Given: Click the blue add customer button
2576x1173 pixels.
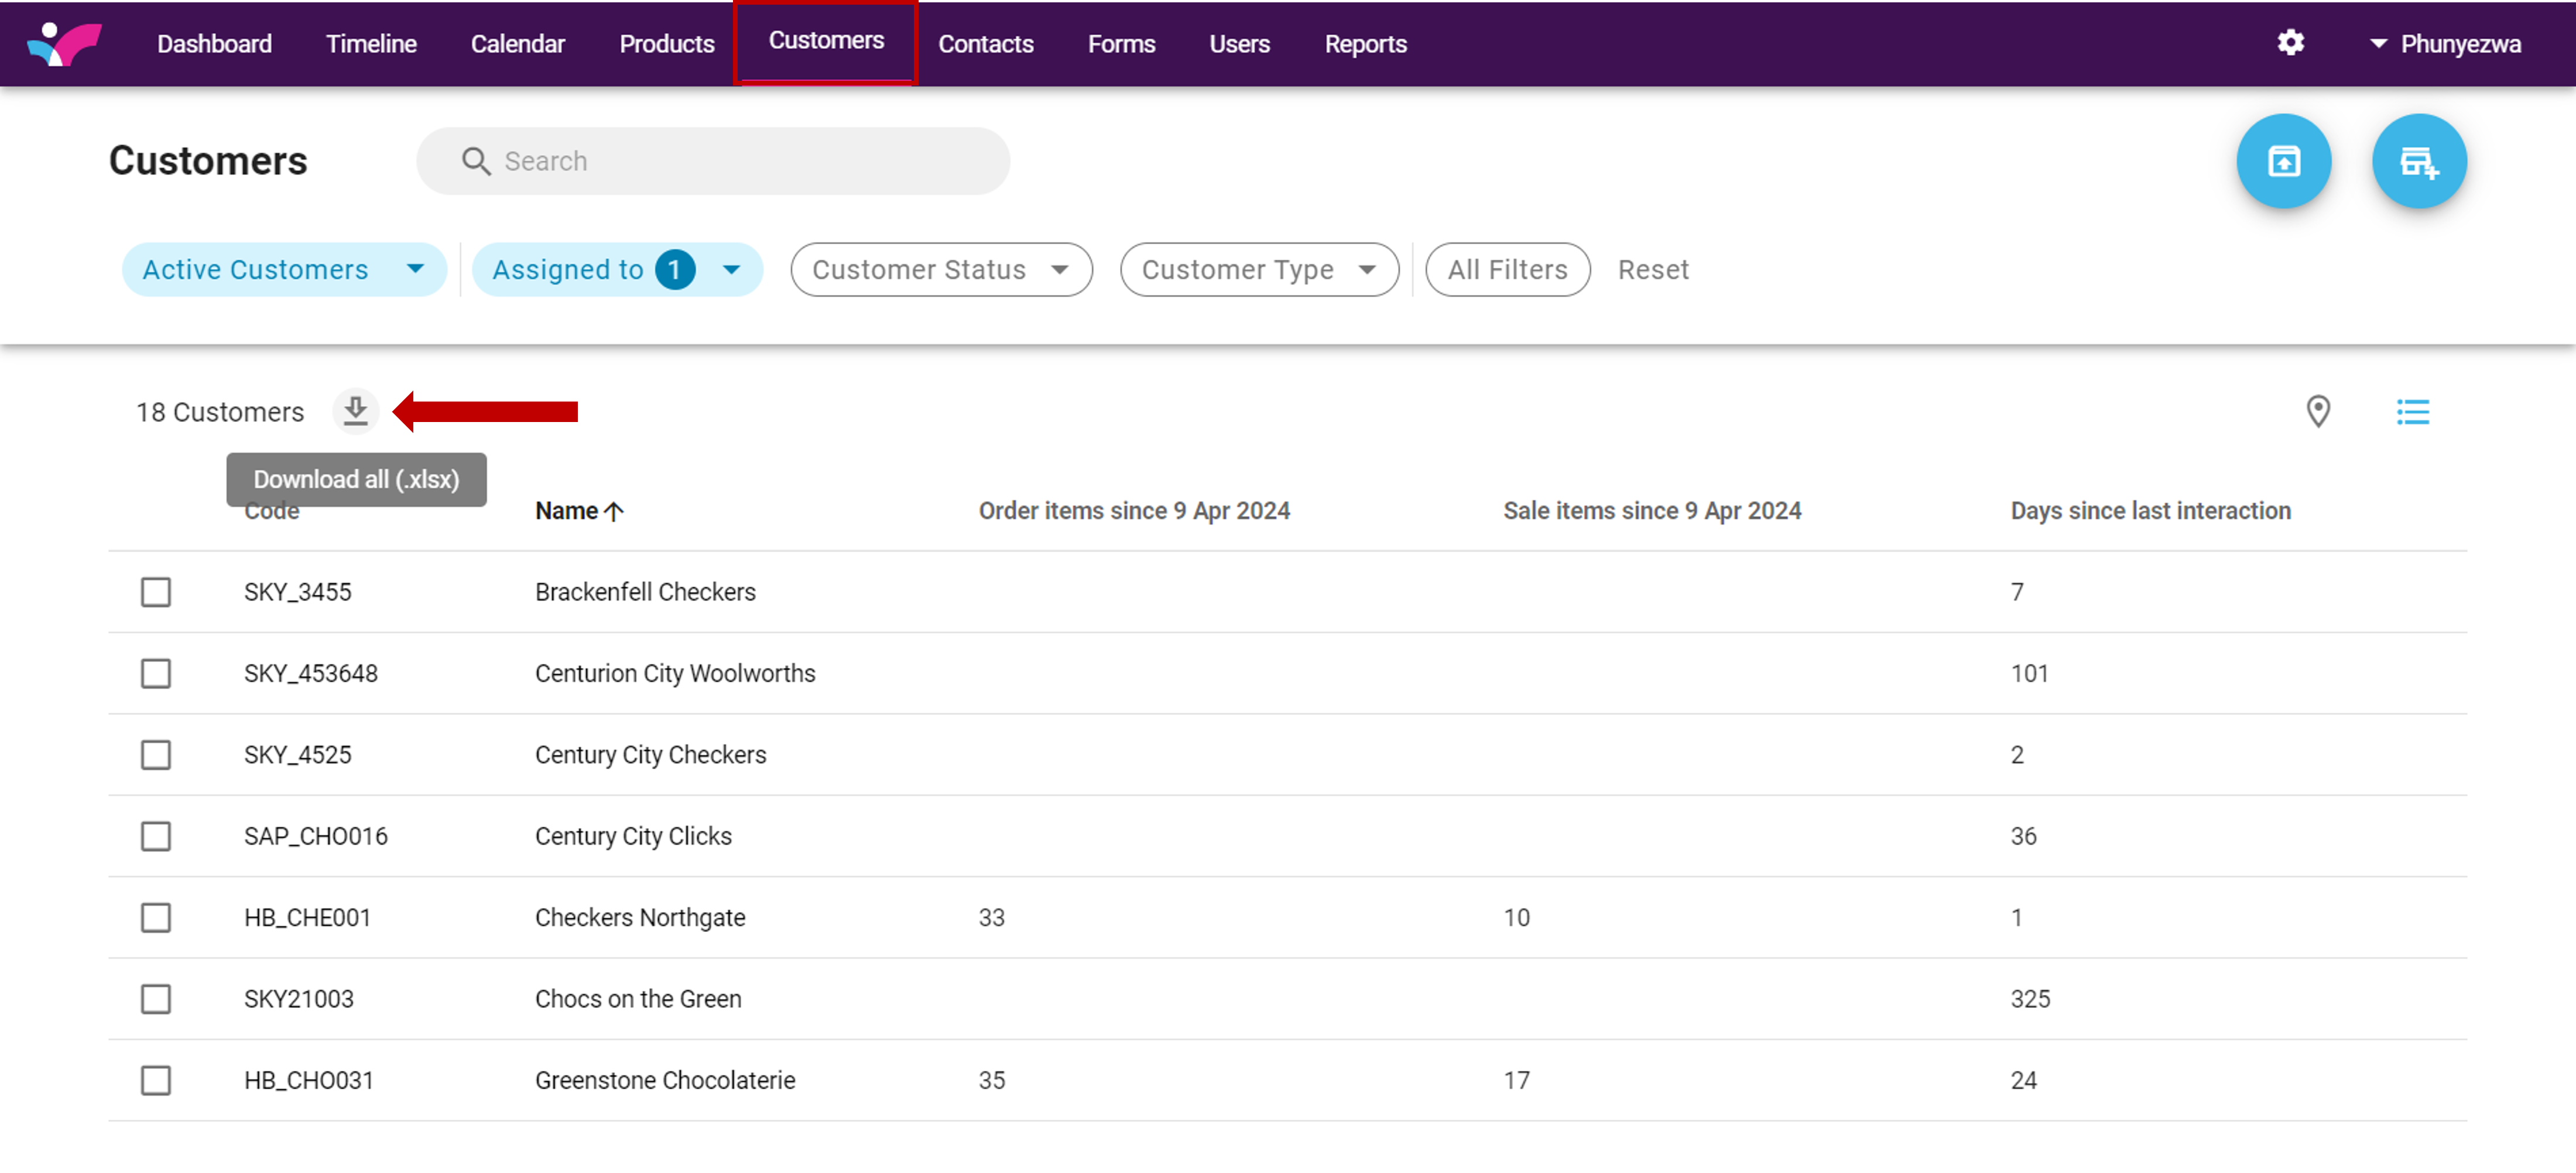Looking at the screenshot, I should click(x=2418, y=161).
